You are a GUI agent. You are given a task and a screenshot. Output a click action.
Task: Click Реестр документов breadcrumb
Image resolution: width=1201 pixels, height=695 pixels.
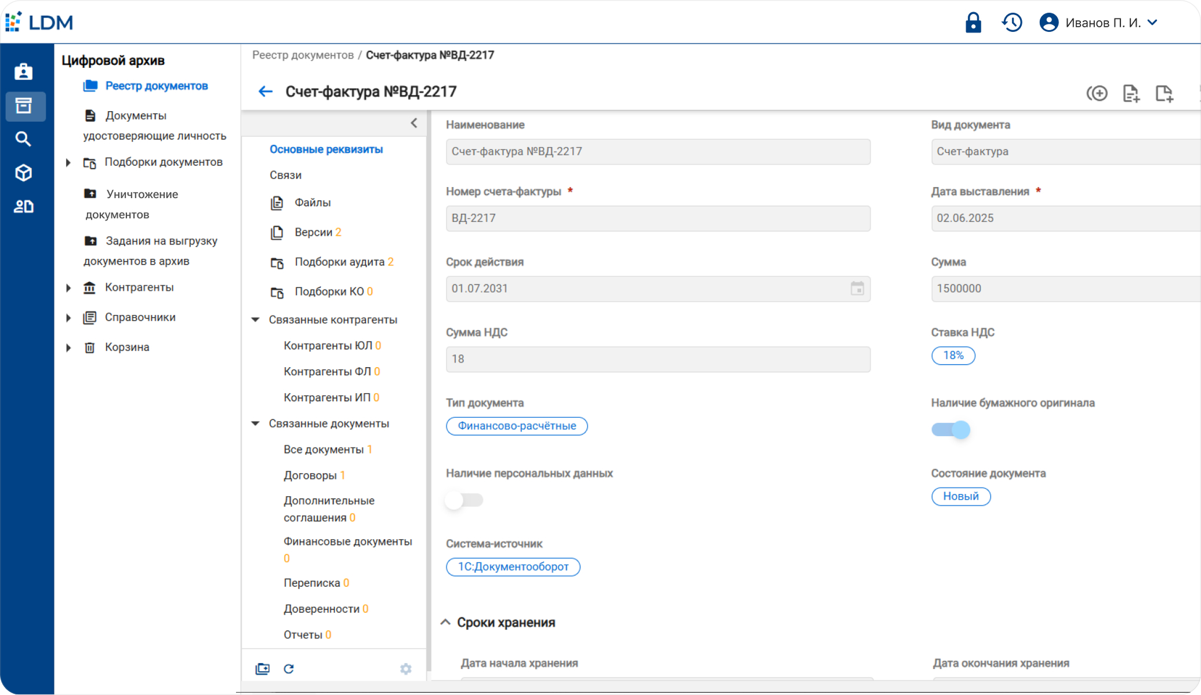[303, 55]
